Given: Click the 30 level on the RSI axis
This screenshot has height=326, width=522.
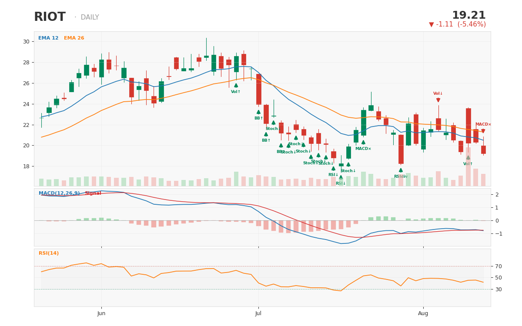Looking at the screenshot, I should [x=498, y=289].
